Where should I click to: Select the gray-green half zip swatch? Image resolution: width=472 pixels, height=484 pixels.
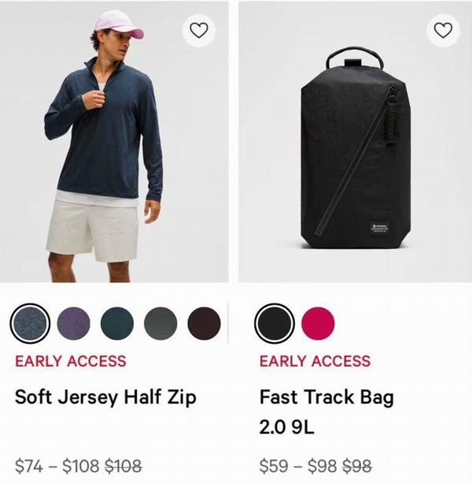pos(160,322)
